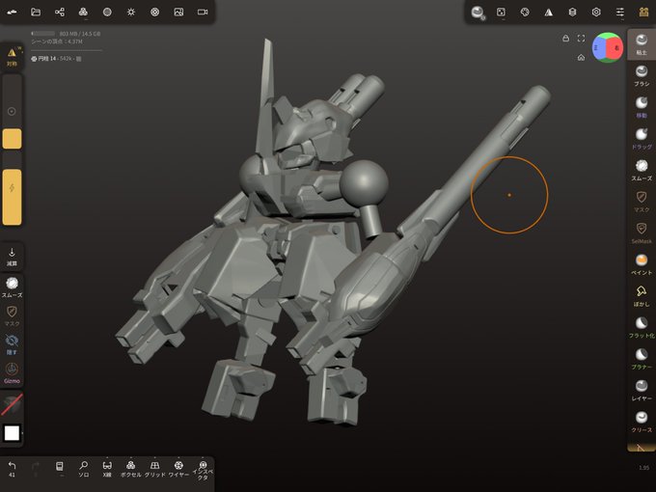This screenshot has width=656, height=492.
Task: Open the tool shortcuts castle icon
Action: click(643, 13)
